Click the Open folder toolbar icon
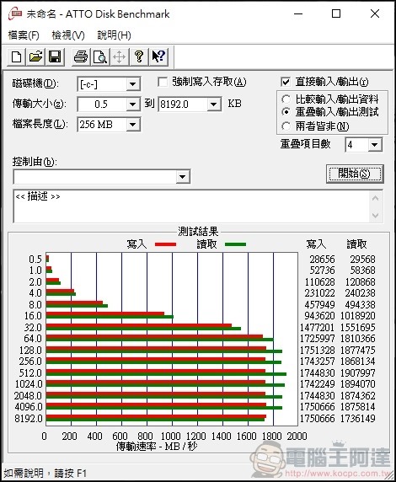 click(x=35, y=56)
